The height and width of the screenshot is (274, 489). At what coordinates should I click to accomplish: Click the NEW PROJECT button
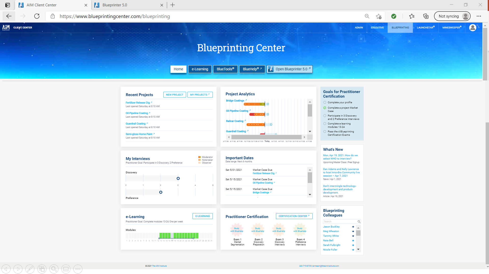point(175,95)
